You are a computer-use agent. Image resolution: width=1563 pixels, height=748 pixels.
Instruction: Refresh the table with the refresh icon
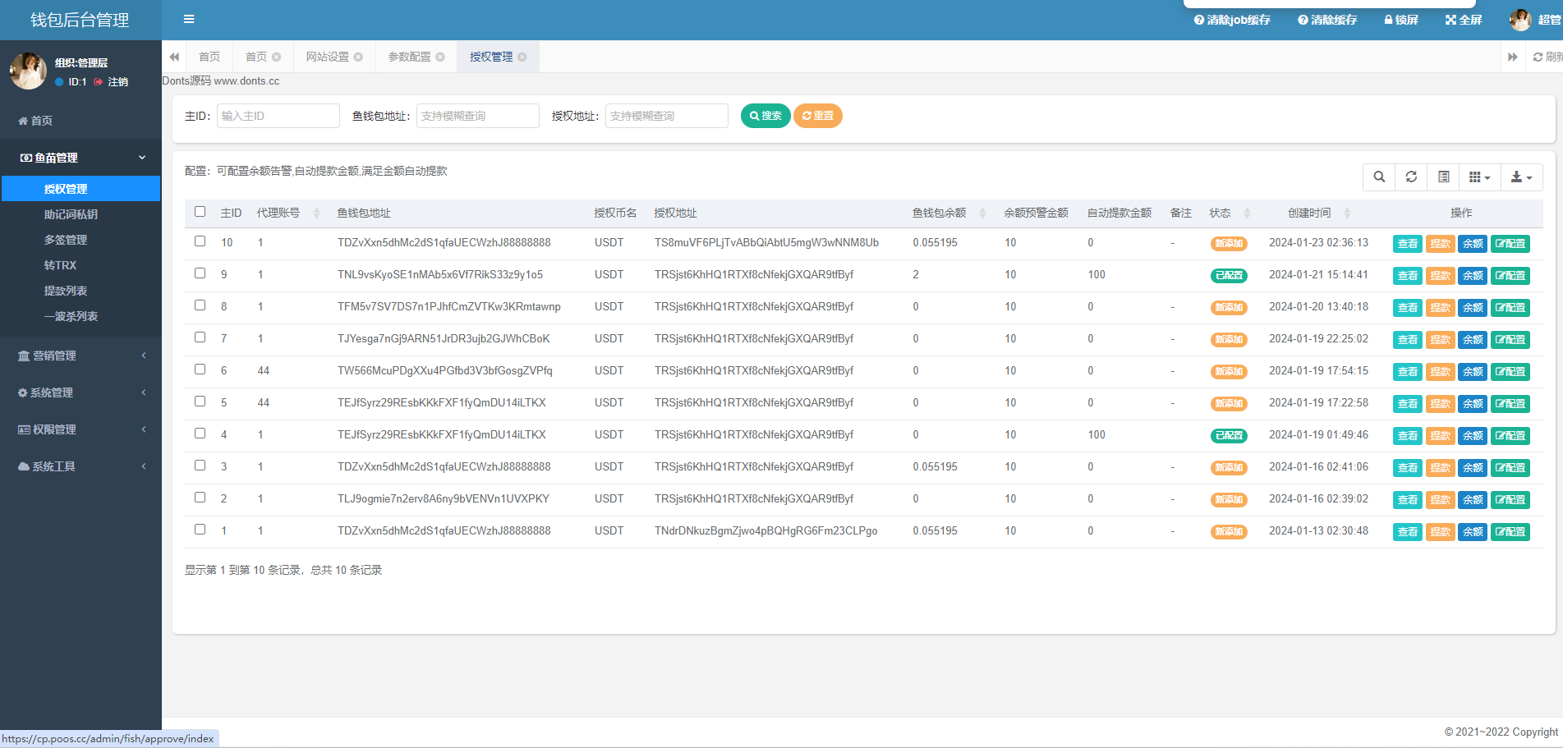click(x=1411, y=177)
